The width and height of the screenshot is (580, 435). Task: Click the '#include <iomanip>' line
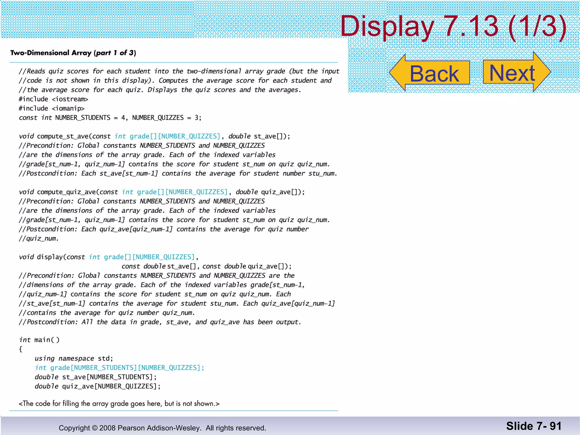pyautogui.click(x=52, y=108)
